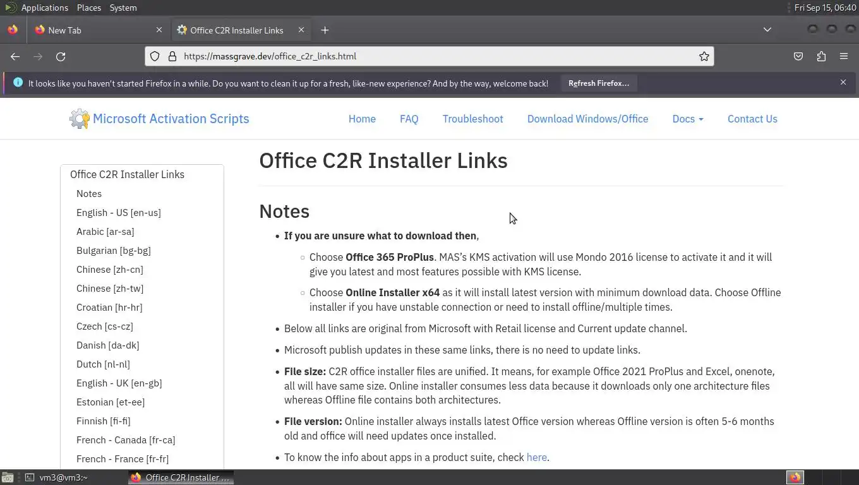Select Chinese [zh-tw] in sidebar
The height and width of the screenshot is (485, 859).
click(x=110, y=288)
